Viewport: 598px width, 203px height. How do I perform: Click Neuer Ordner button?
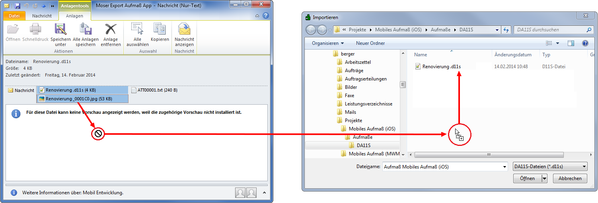pos(370,43)
